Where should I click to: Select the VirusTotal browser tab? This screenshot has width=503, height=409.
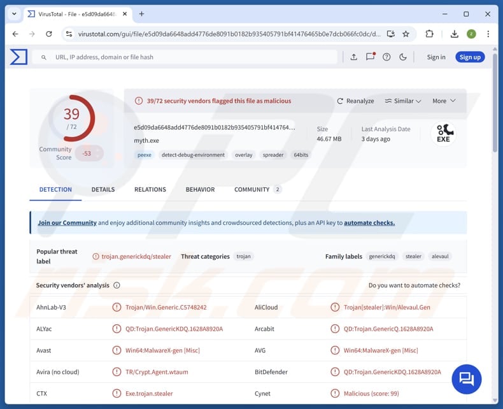click(x=77, y=14)
